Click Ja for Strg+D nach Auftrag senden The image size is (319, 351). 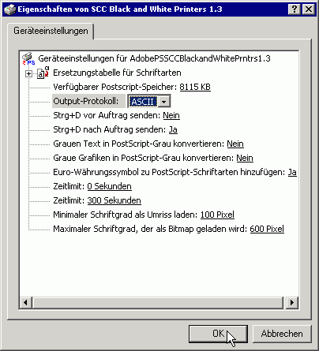[x=173, y=129]
